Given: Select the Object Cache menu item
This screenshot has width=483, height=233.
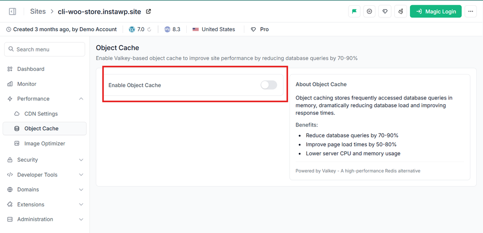Looking at the screenshot, I should 45,128.
